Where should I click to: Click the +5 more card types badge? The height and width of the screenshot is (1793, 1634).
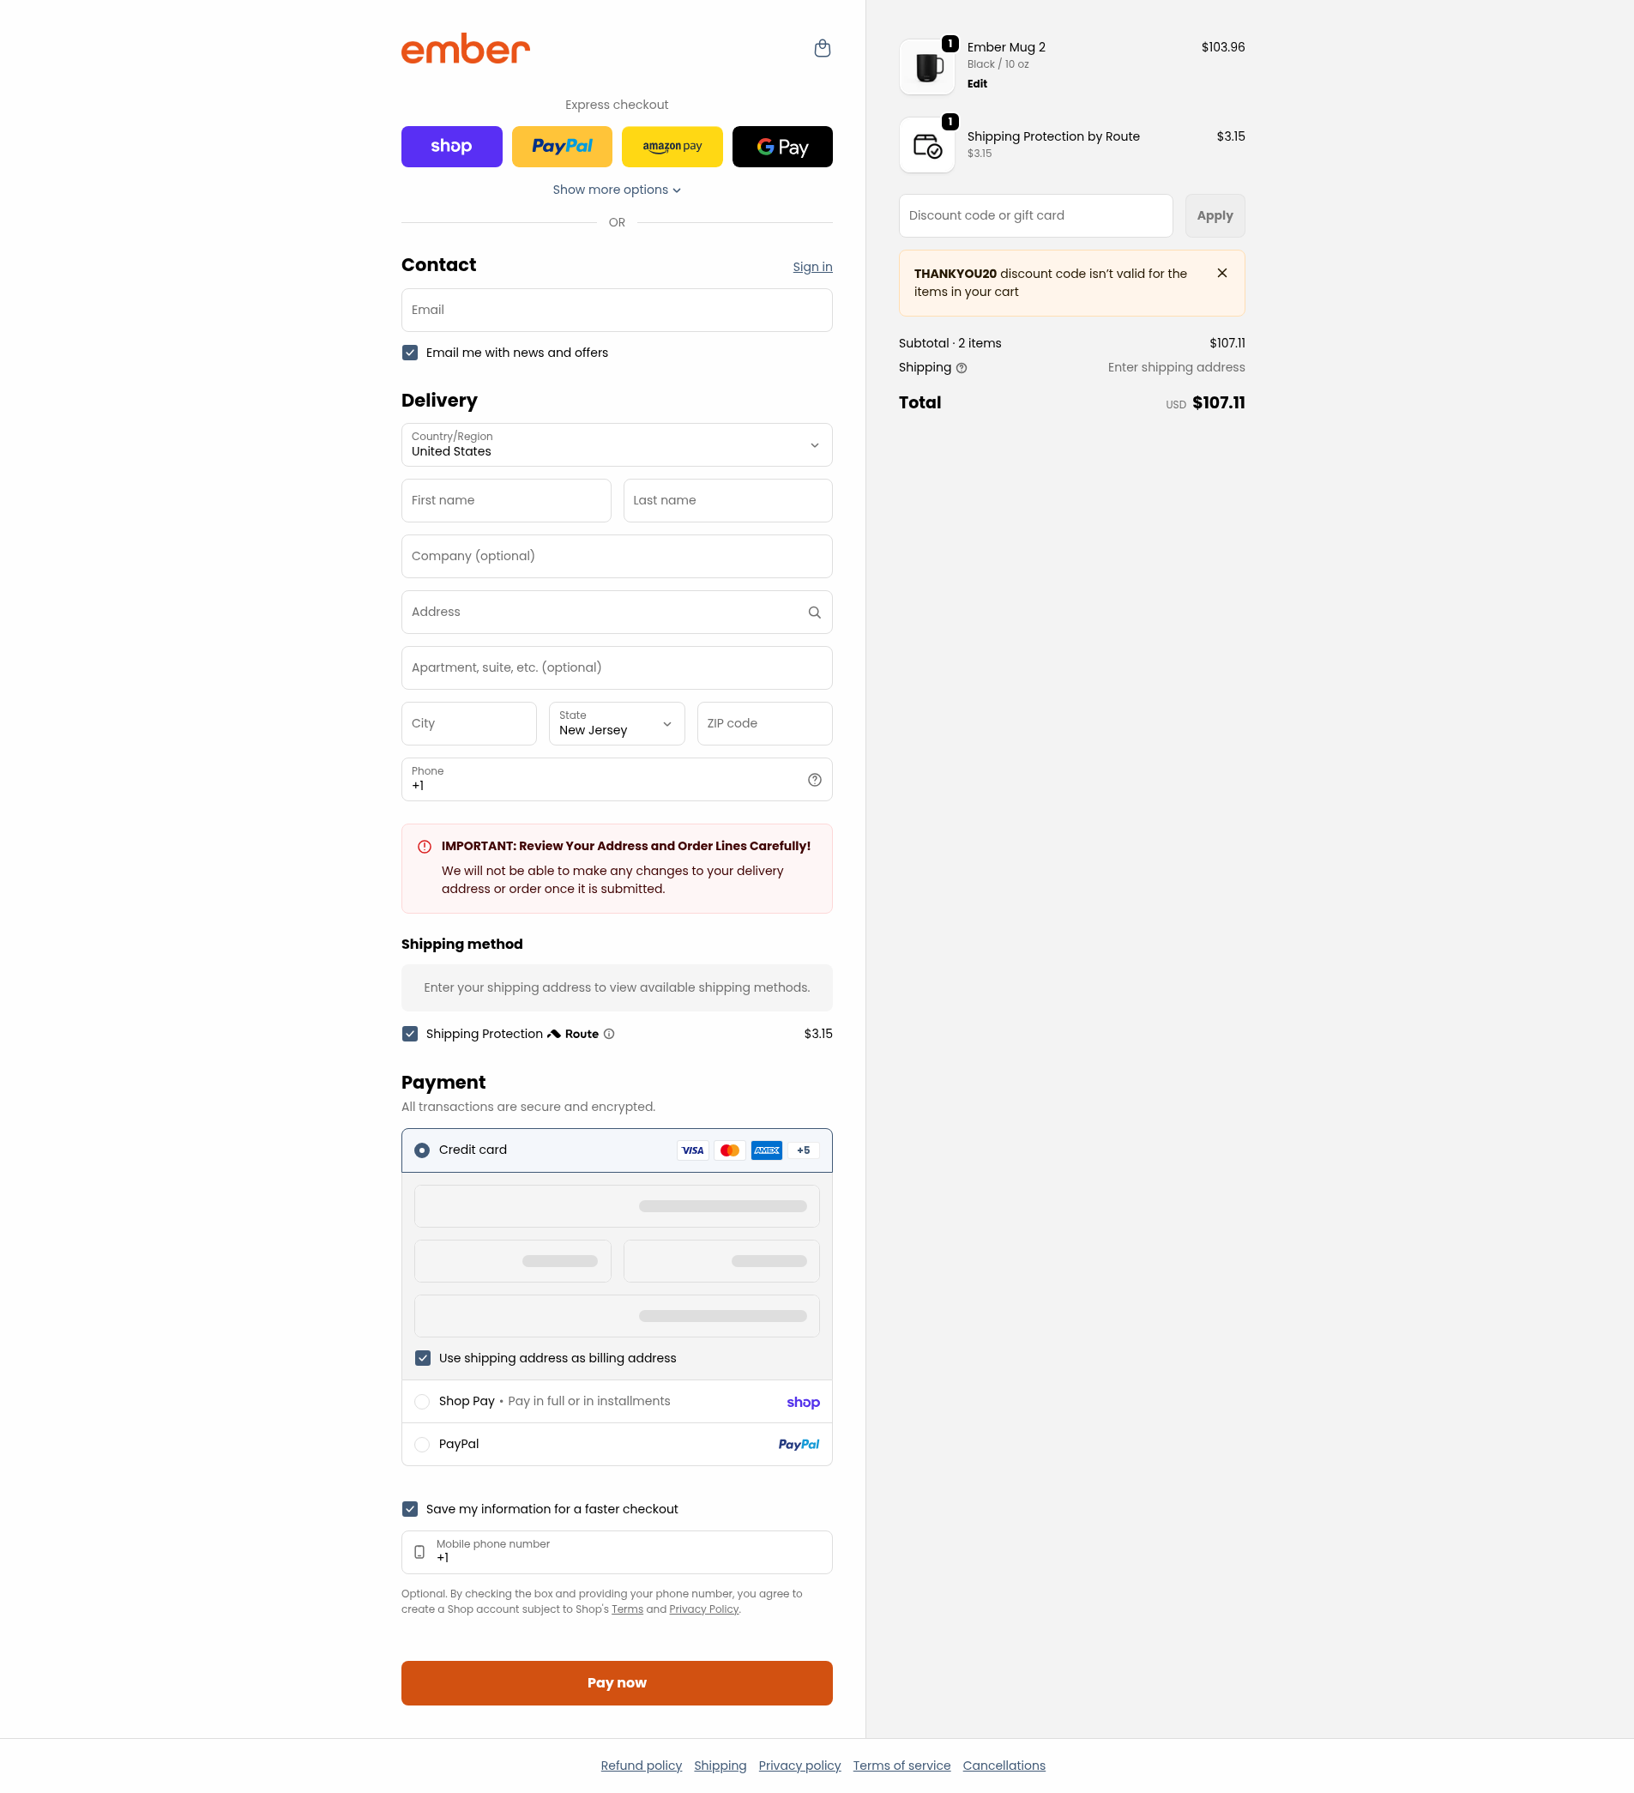(804, 1150)
